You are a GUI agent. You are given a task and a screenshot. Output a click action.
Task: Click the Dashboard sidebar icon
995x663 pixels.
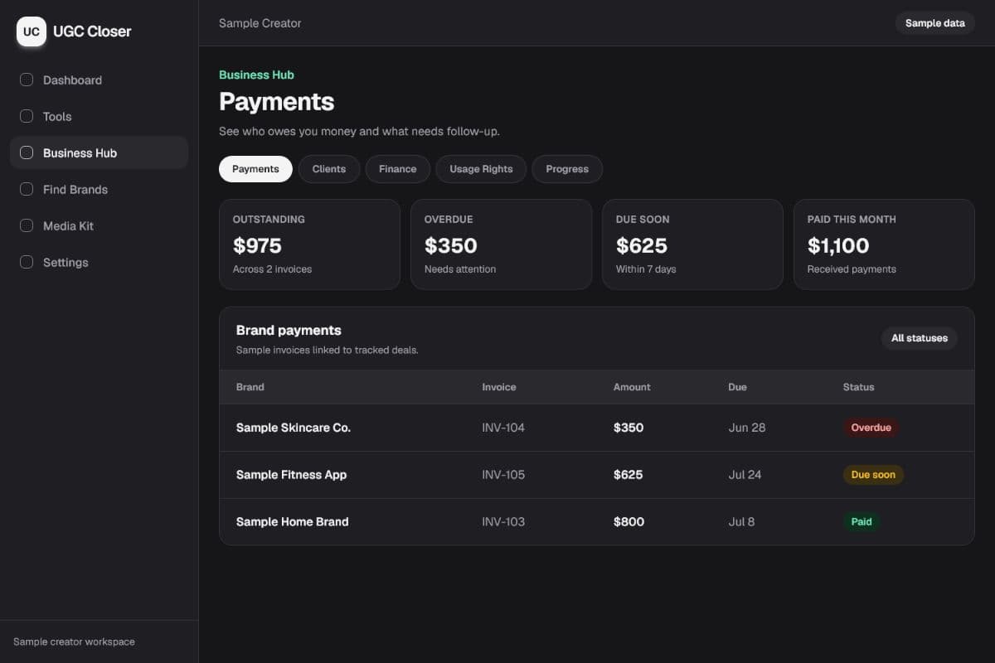point(27,80)
